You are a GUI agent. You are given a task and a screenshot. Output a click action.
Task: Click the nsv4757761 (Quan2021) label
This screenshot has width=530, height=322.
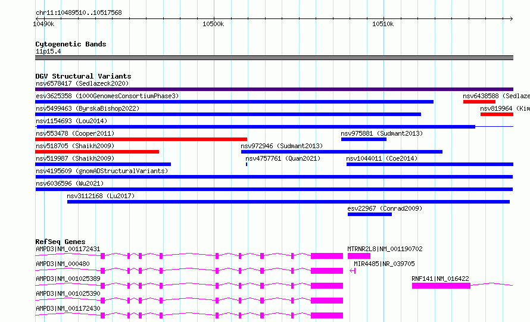[283, 158]
